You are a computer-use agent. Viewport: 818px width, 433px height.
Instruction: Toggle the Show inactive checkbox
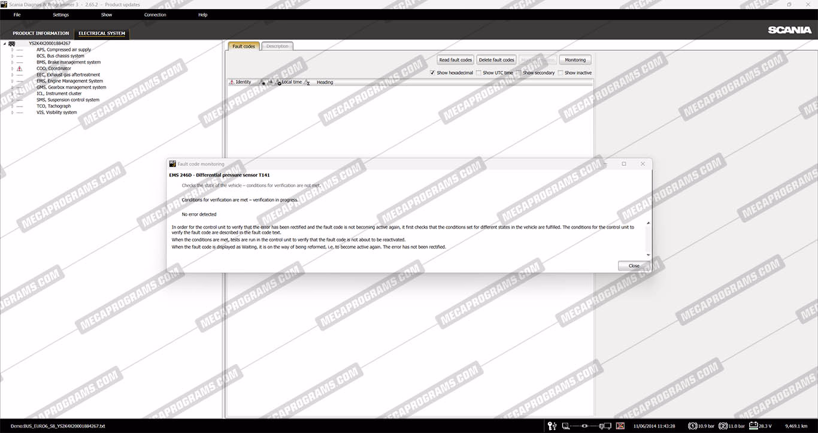coord(561,72)
